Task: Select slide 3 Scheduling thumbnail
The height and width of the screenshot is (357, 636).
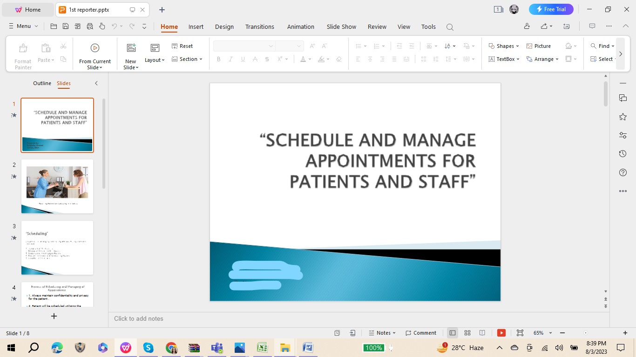Action: point(57,248)
